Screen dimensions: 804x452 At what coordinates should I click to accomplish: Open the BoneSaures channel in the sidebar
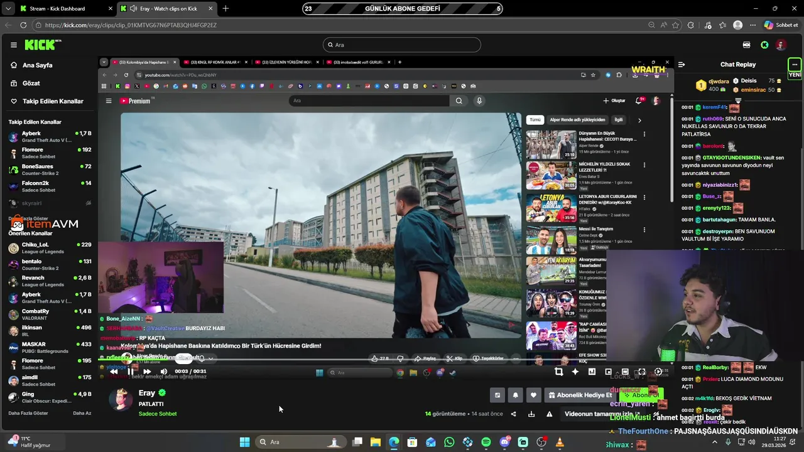(50, 169)
